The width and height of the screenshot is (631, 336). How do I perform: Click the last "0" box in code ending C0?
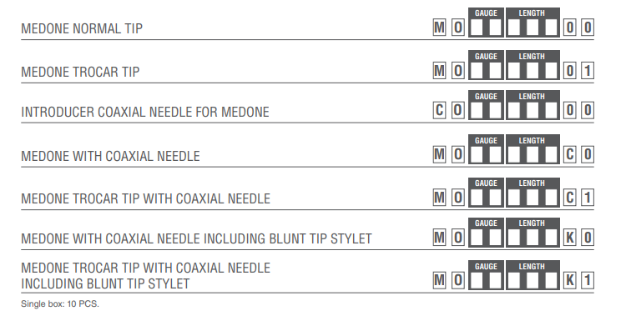click(588, 155)
